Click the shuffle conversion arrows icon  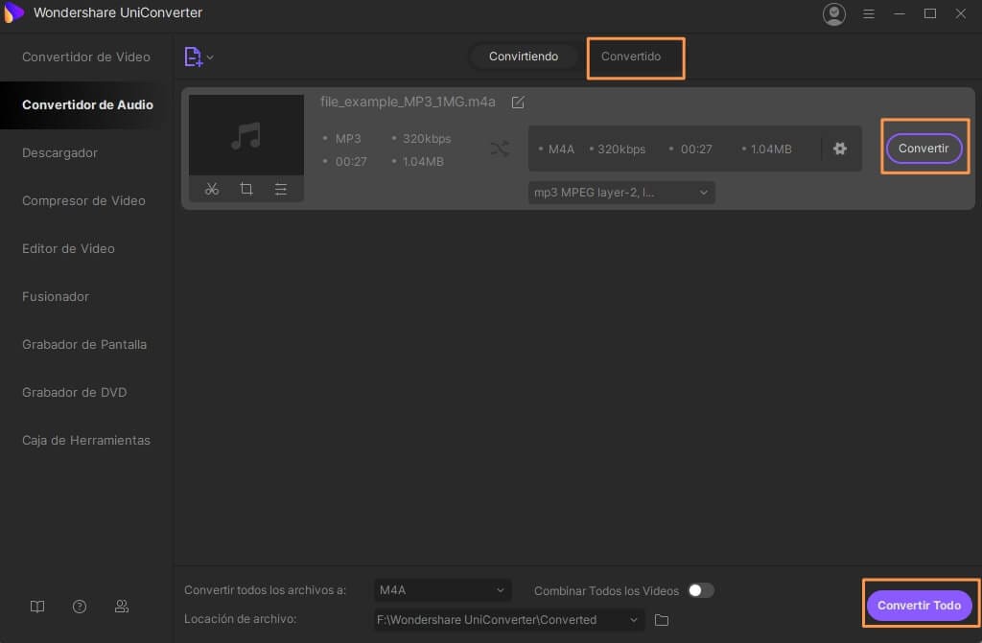[x=500, y=149]
